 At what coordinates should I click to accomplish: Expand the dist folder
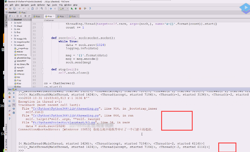coord(11,29)
